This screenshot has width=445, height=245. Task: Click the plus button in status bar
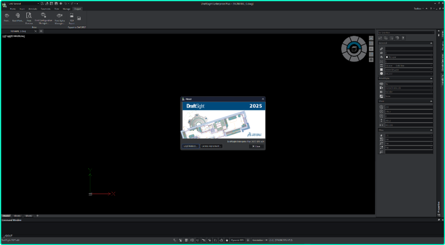tap(248, 240)
